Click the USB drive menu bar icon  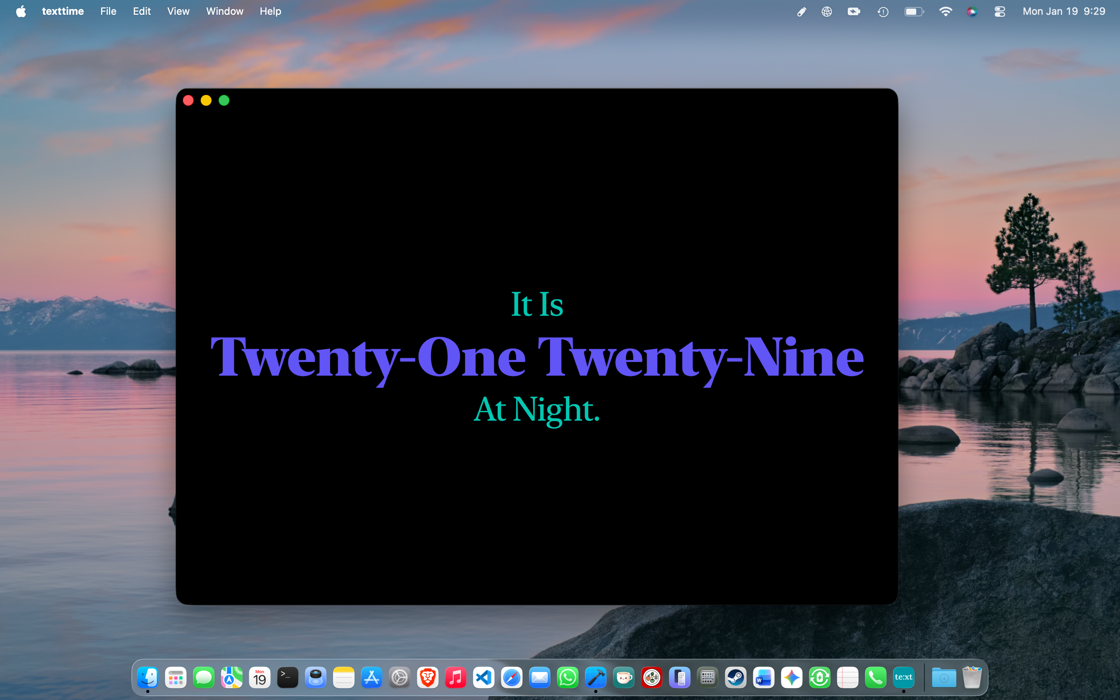[801, 12]
